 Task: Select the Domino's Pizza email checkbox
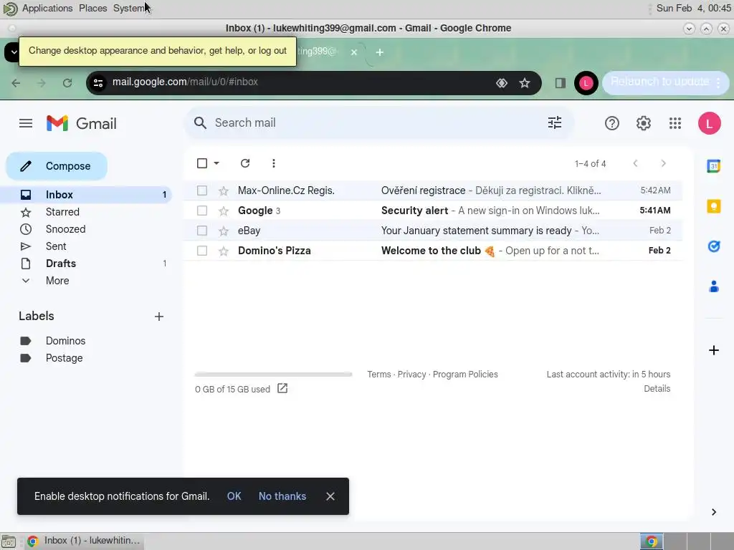[201, 251]
